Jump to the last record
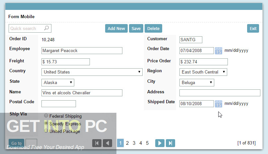Screen dimensions: 268x154 tap(170, 143)
